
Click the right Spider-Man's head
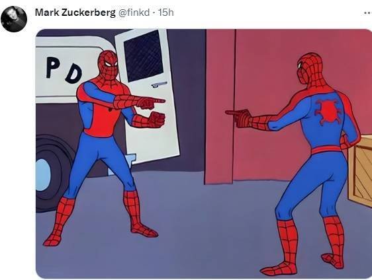coord(308,69)
